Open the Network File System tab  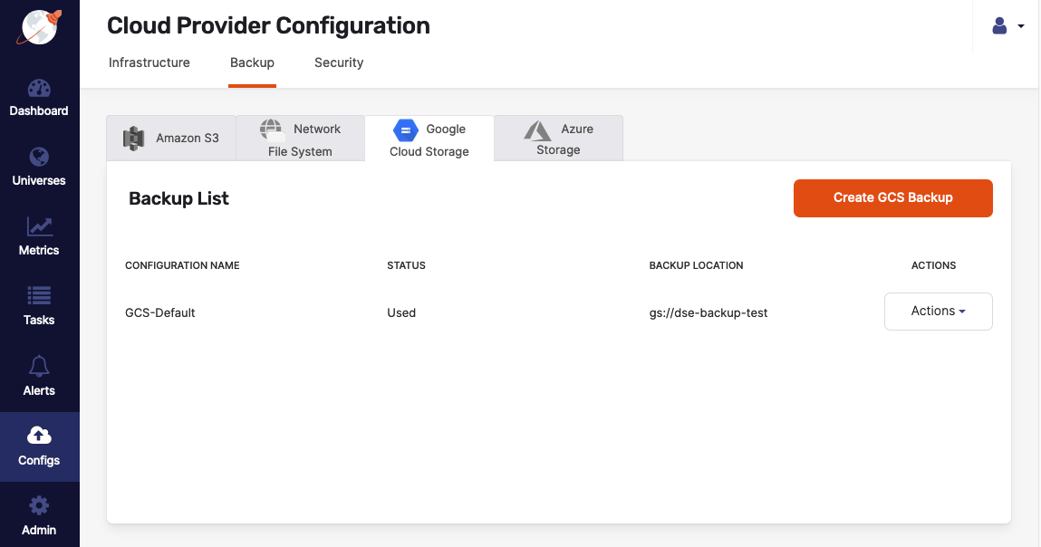pyautogui.click(x=300, y=139)
